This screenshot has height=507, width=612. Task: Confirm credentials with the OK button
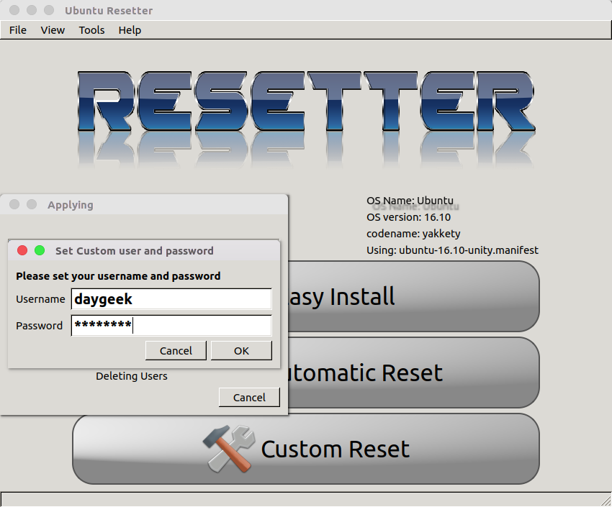point(241,351)
